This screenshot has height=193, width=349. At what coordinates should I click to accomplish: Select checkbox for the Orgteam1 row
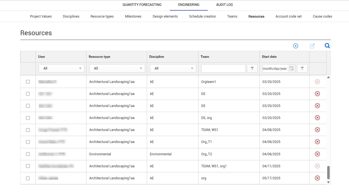[28, 82]
